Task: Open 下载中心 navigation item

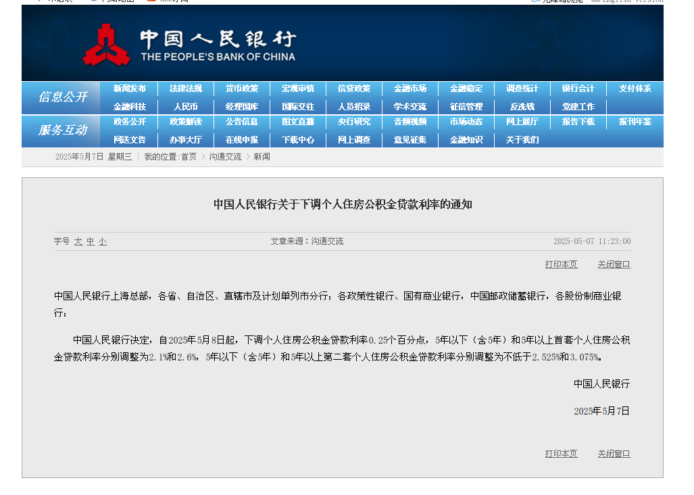Action: coord(297,140)
